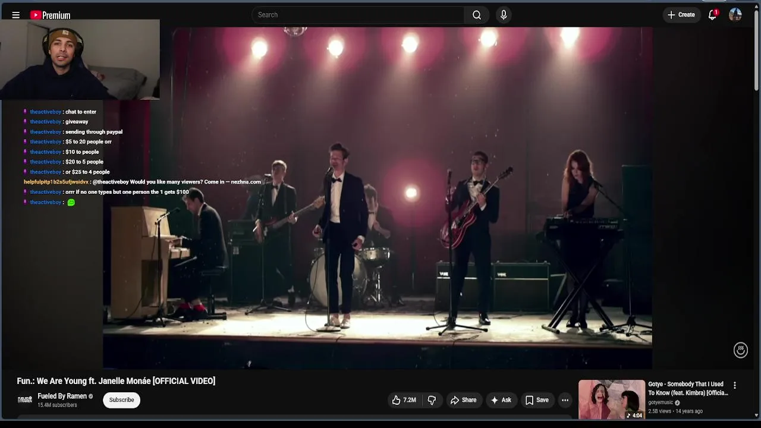
Task: Start voice search with microphone icon
Action: [504, 15]
